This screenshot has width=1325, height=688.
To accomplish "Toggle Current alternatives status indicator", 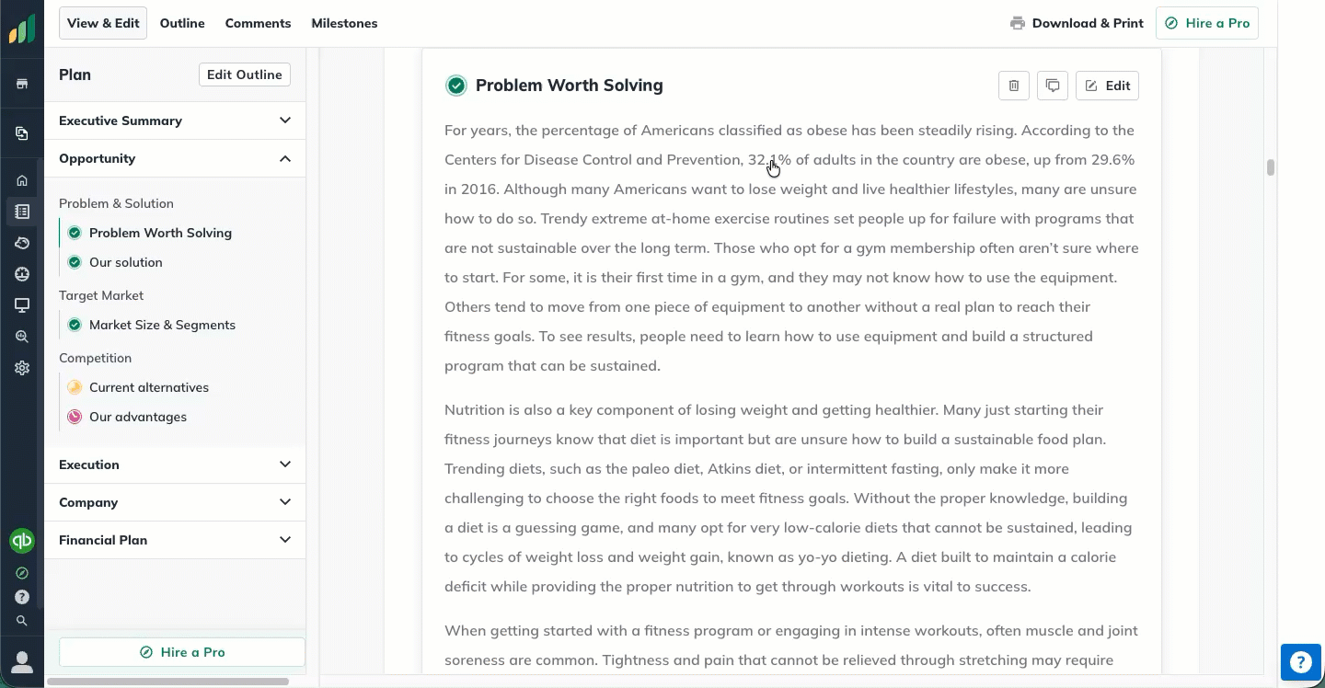I will click(75, 387).
